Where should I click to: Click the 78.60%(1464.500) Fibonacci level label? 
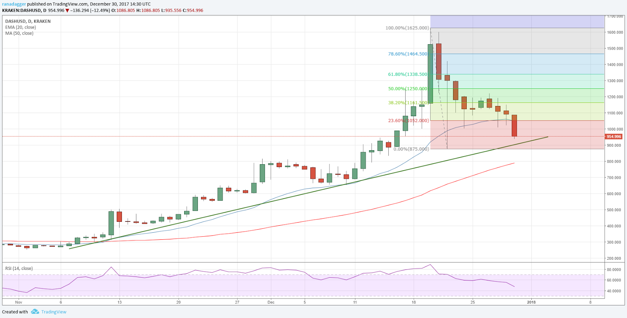pos(408,54)
